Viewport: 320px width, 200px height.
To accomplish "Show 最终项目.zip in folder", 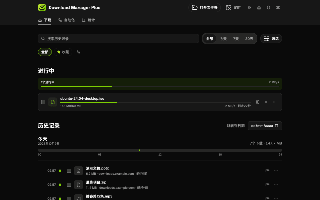I will [267, 185].
